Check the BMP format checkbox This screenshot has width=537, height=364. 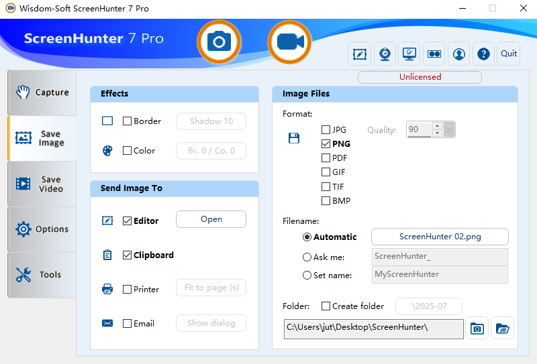click(326, 201)
